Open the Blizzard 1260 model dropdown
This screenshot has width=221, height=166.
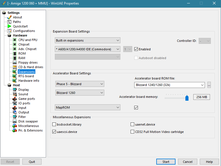(x=80, y=93)
